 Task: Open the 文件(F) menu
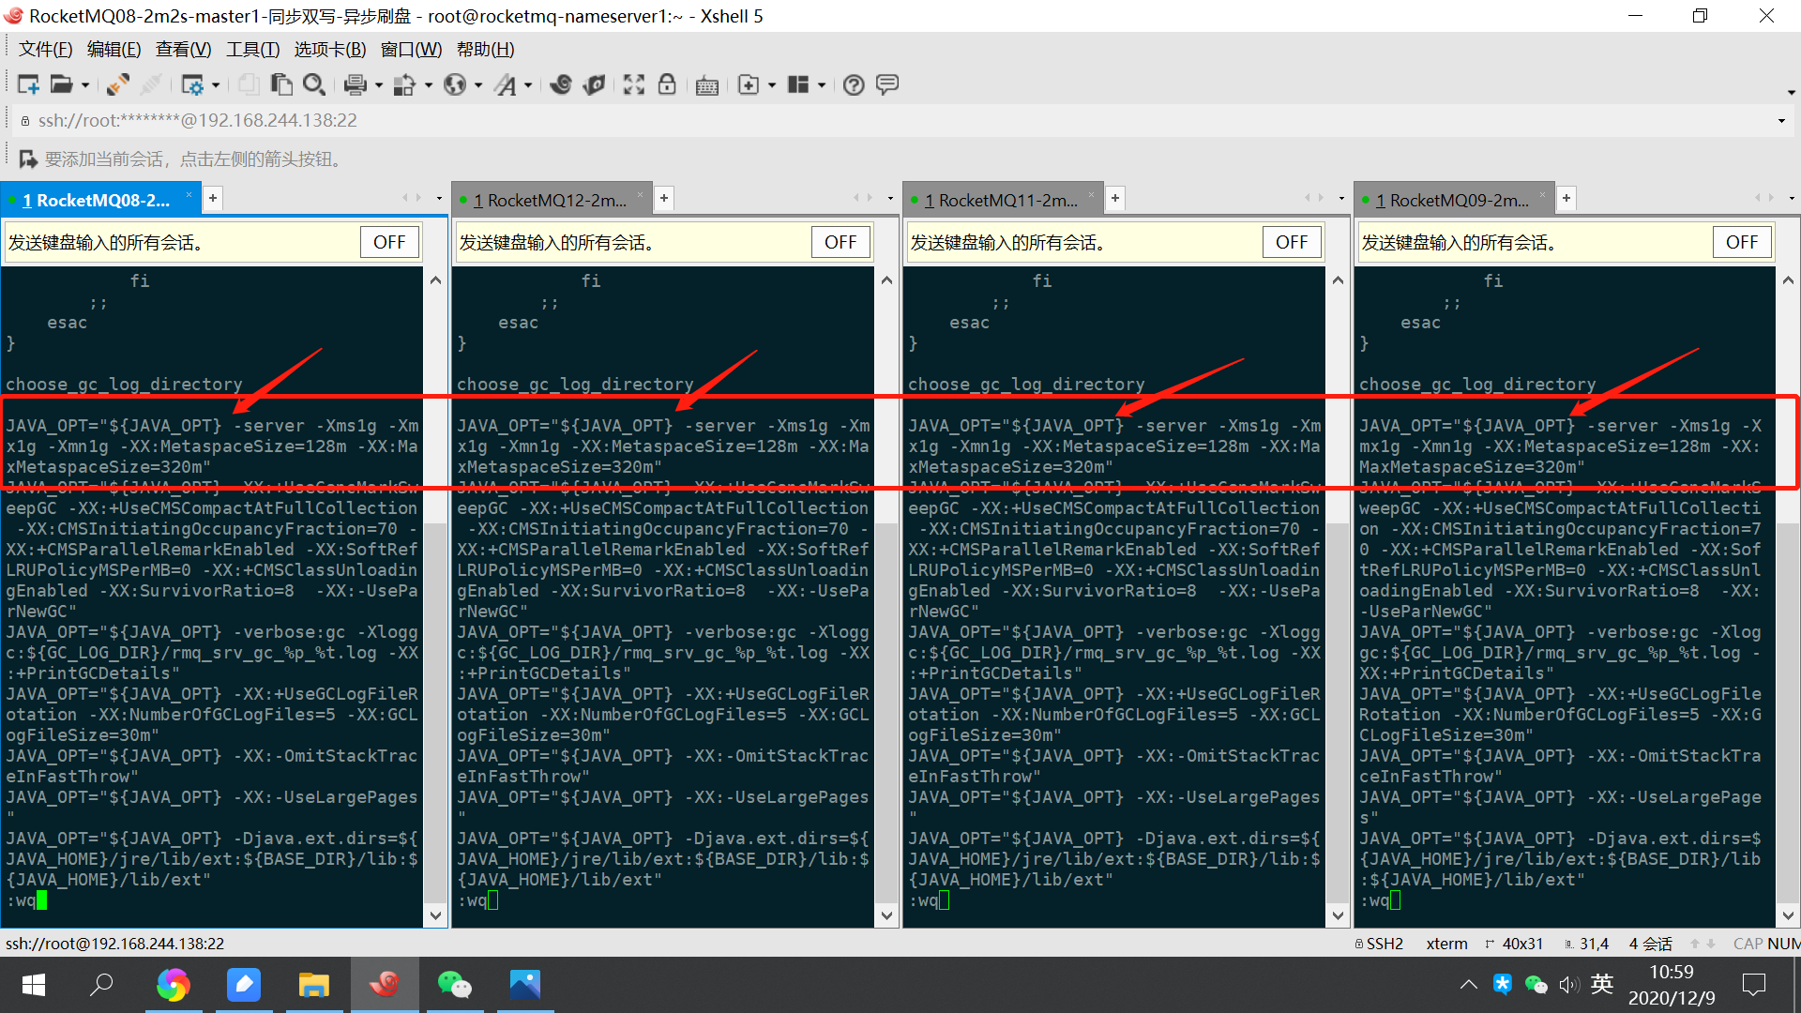[45, 50]
